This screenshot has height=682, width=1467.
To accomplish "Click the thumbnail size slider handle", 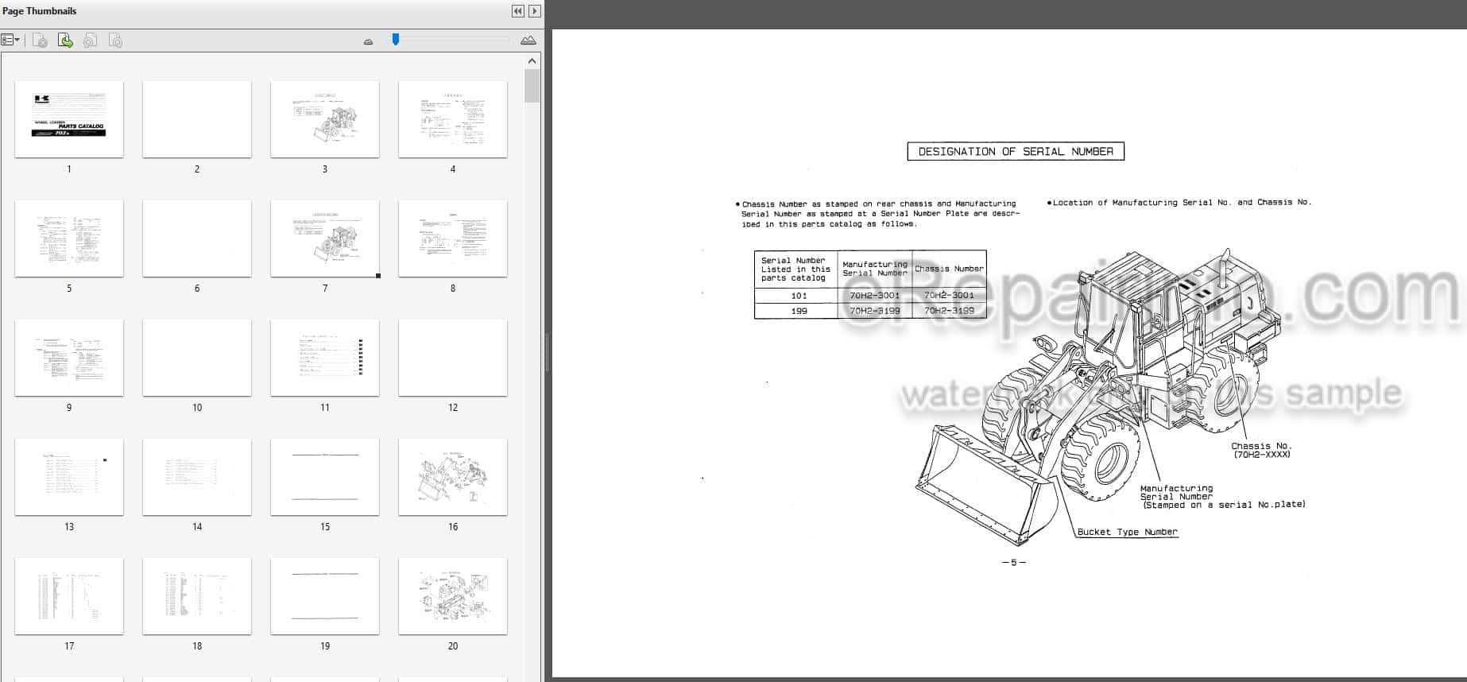I will [x=396, y=39].
